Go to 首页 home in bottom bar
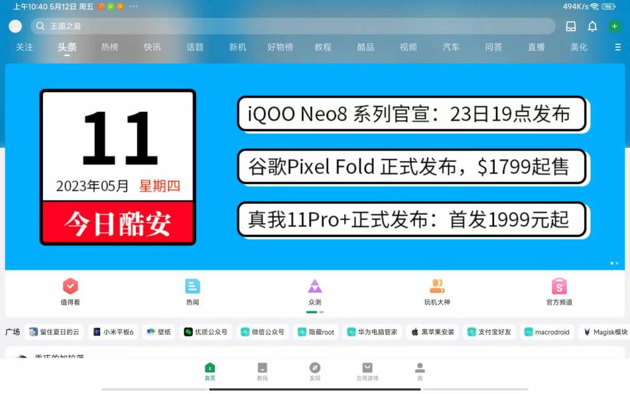Viewport: 630px width, 394px height. tap(210, 371)
